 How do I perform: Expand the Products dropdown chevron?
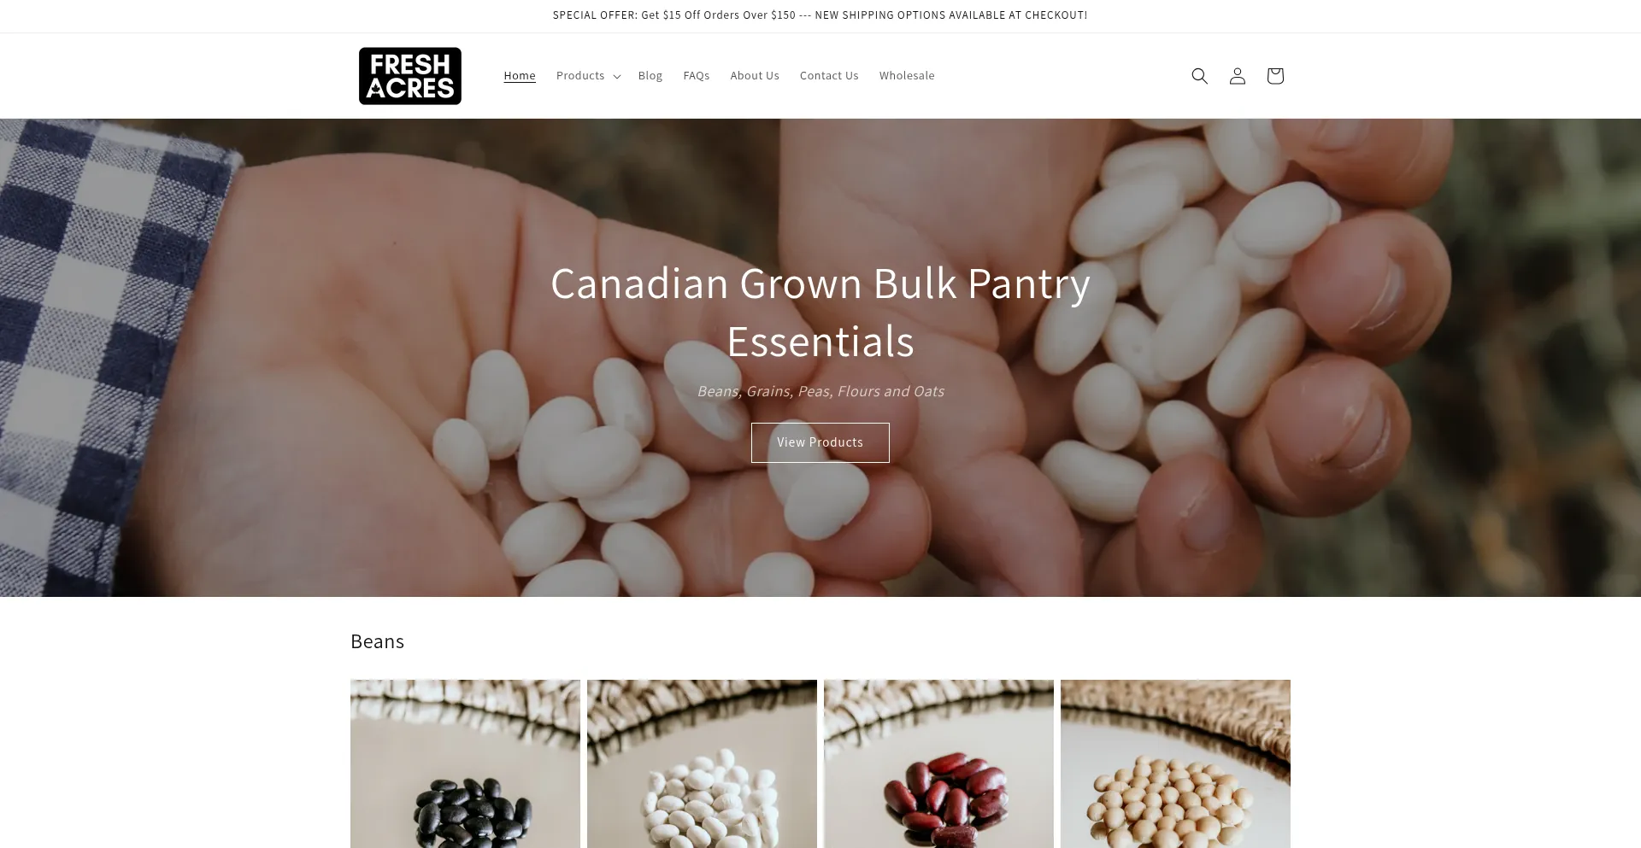point(617,76)
